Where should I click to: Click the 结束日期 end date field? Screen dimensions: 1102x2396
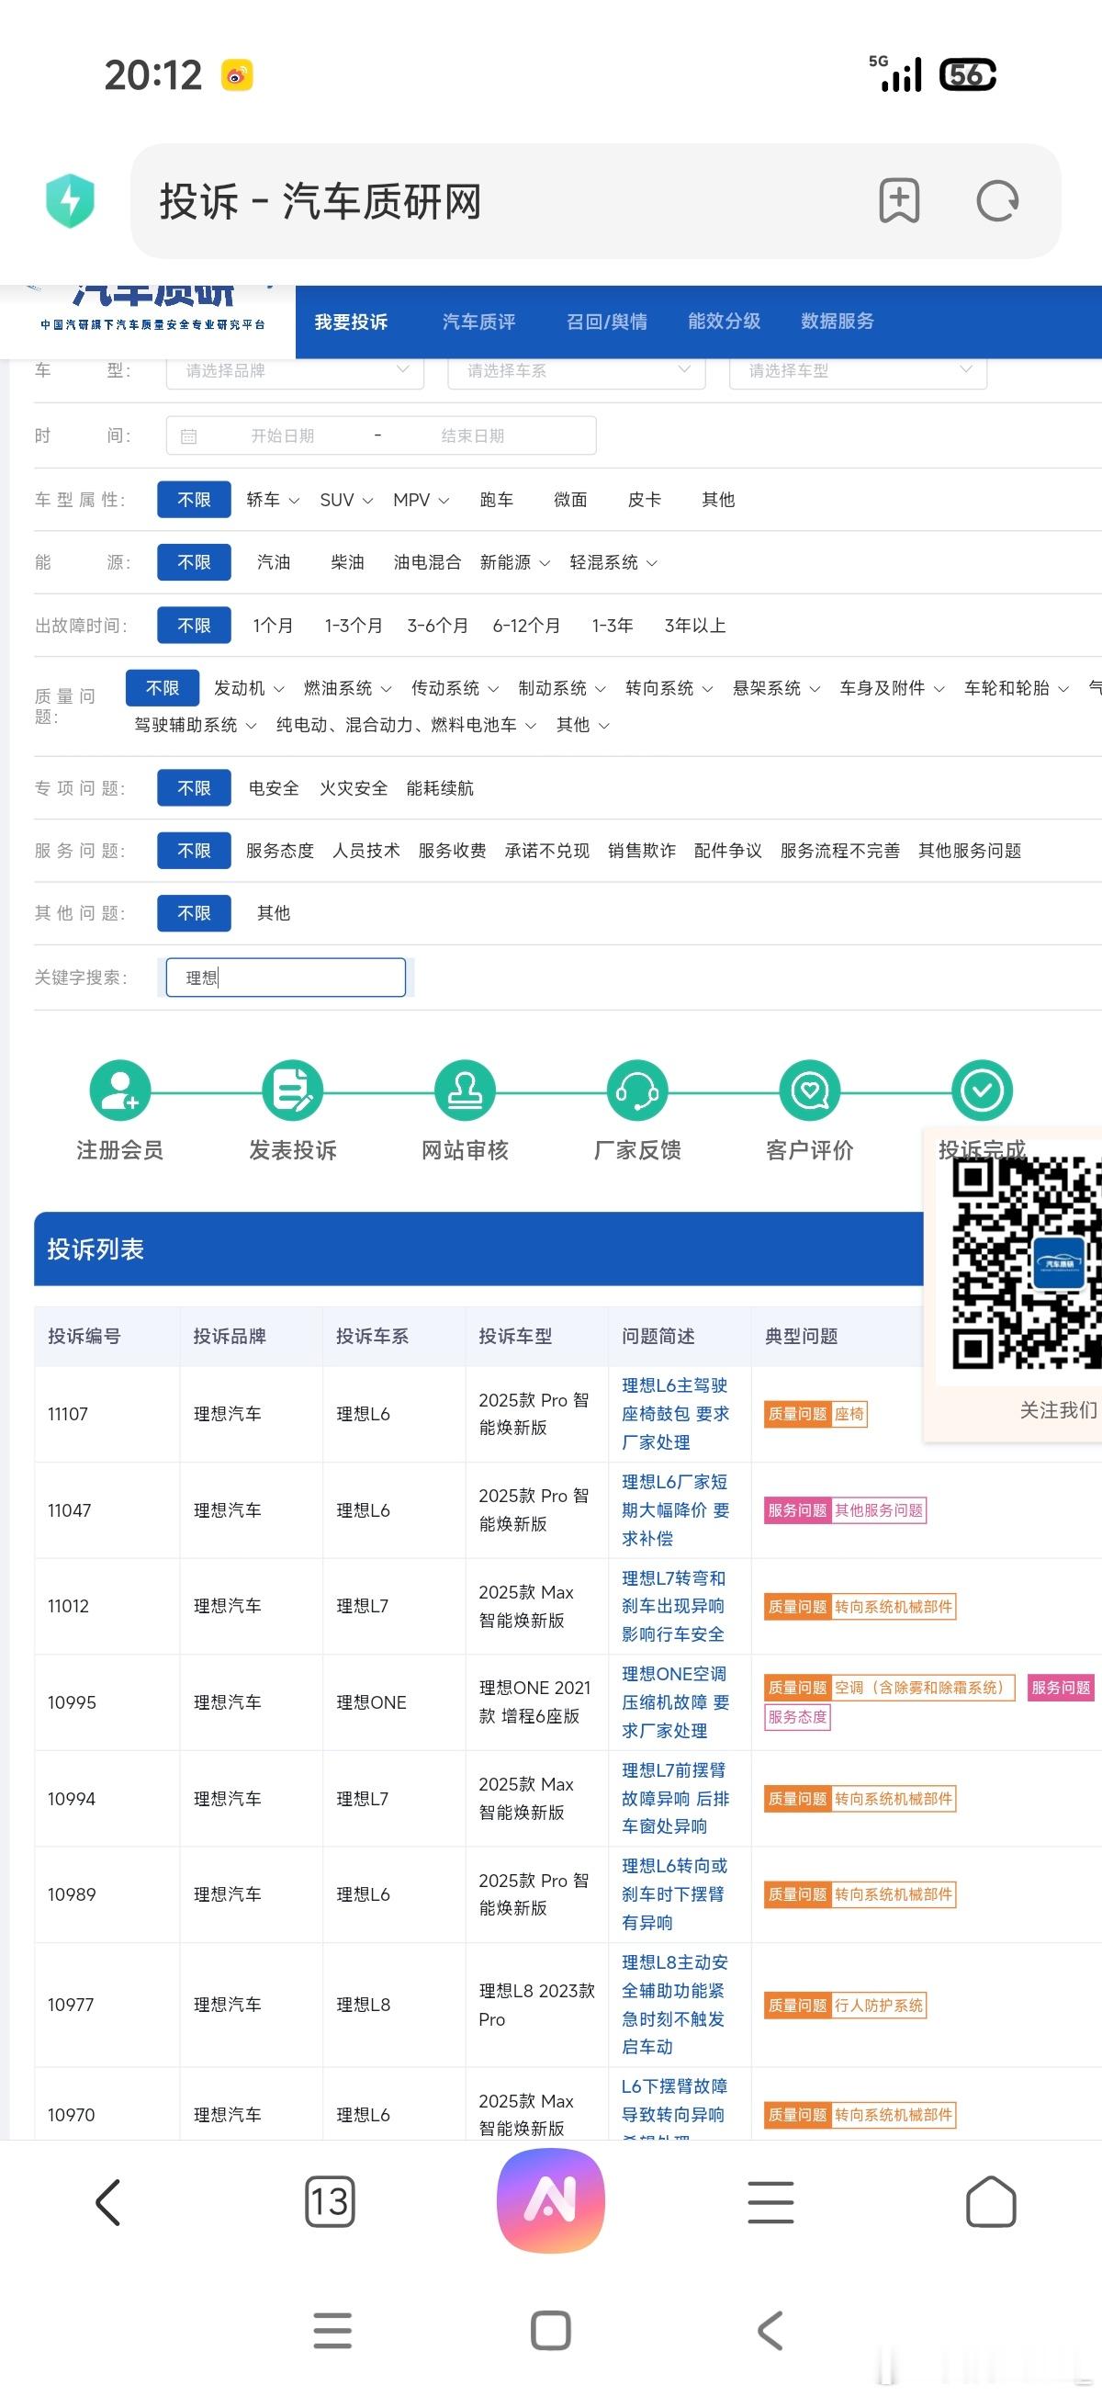coord(472,436)
